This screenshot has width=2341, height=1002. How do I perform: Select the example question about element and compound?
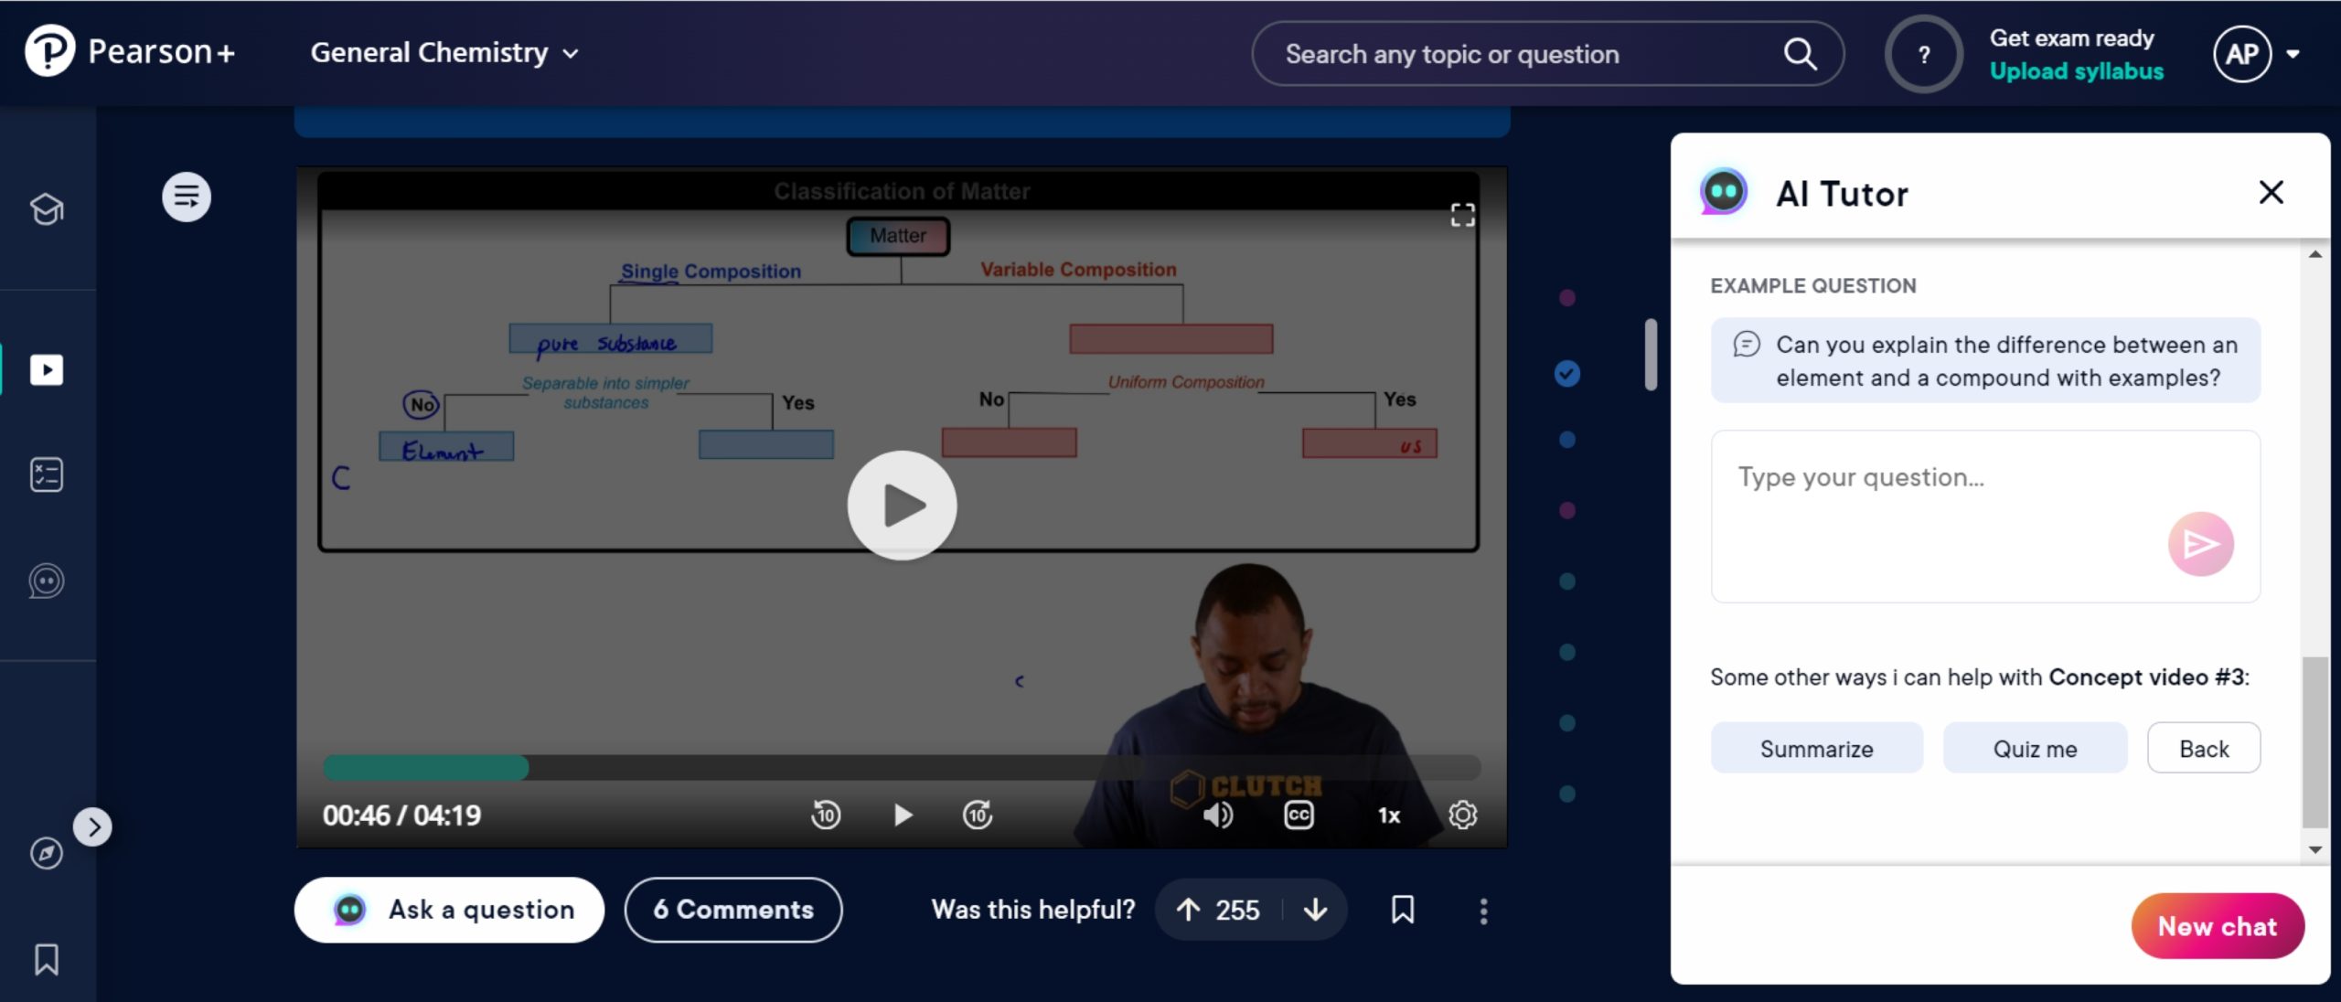(x=1985, y=360)
